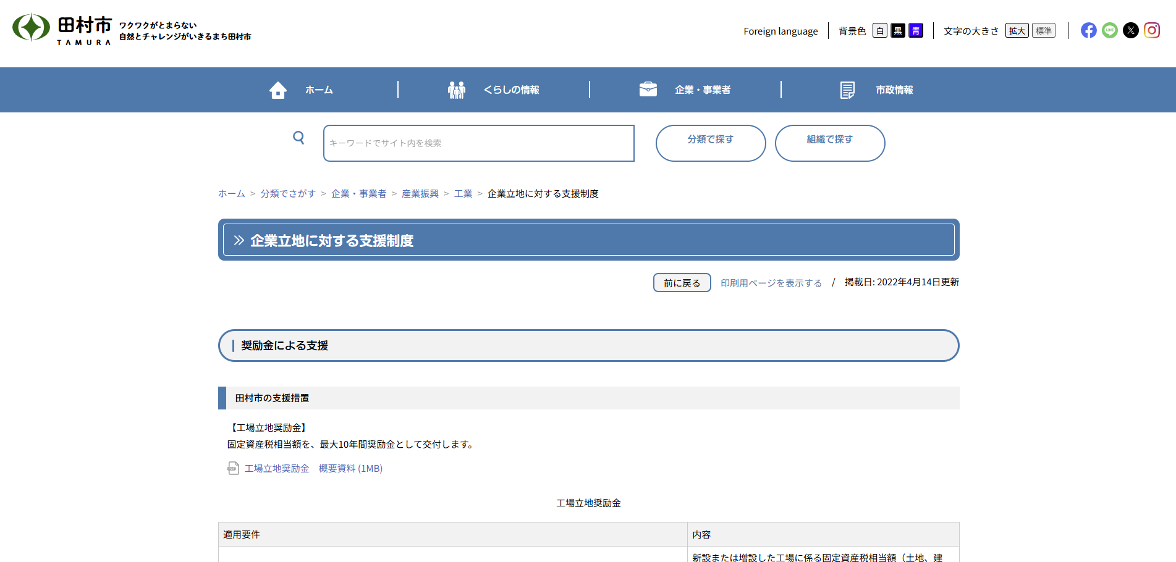1176x562 pixels.
Task: Click the 企業立地に対する支援制度 page heading
Action: 589,240
